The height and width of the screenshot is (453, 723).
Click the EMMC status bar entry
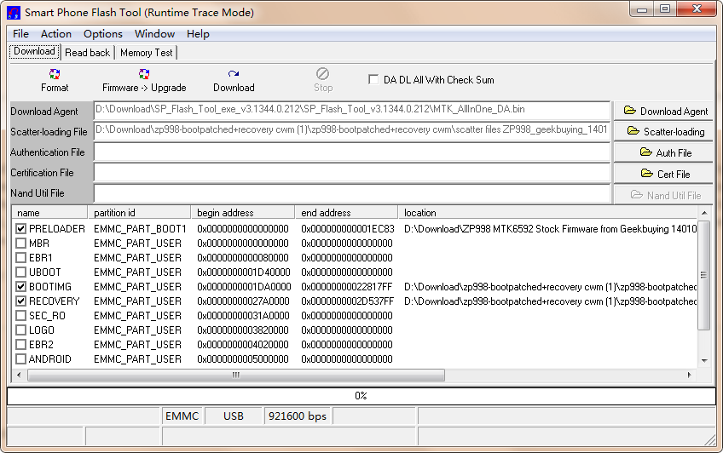182,416
